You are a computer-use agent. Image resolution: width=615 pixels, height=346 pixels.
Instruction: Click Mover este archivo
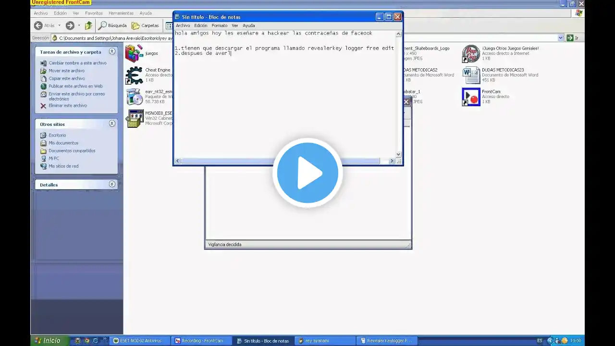tap(62, 71)
